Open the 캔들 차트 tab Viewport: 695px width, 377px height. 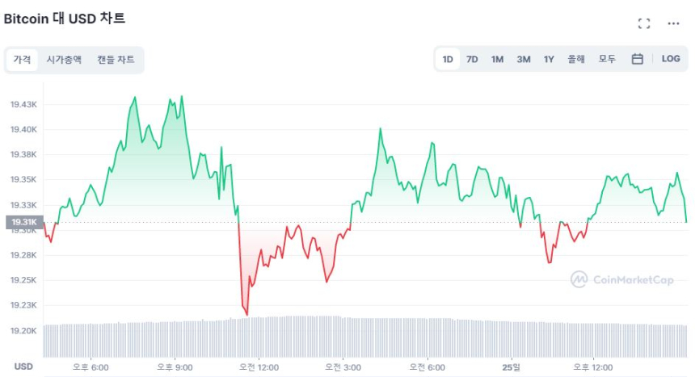click(116, 60)
